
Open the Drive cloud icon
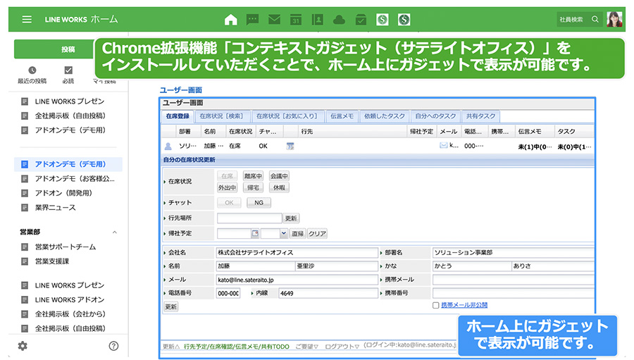pyautogui.click(x=339, y=20)
